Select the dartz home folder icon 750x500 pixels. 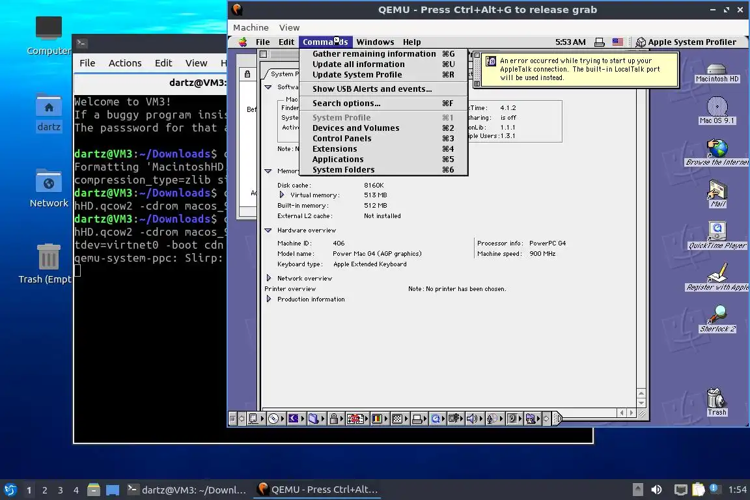[x=49, y=113]
